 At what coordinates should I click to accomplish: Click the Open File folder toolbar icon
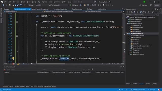[13, 5]
